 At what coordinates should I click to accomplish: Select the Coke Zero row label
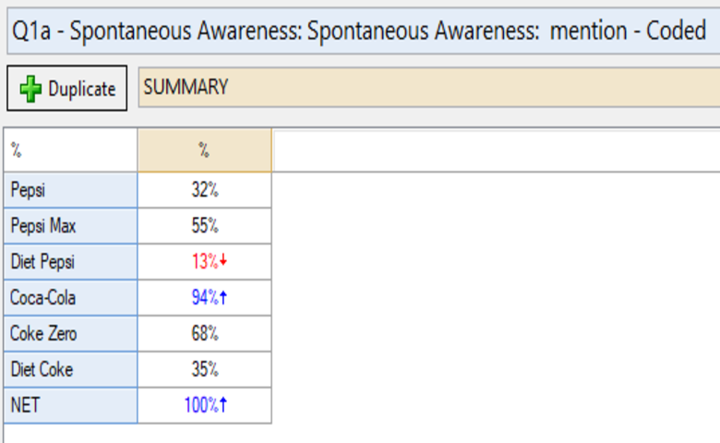70,333
